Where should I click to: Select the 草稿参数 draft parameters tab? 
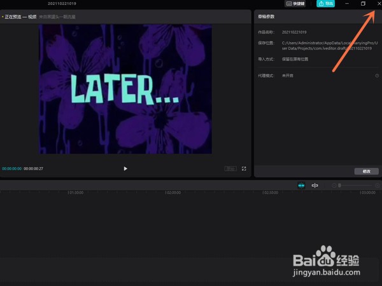266,17
